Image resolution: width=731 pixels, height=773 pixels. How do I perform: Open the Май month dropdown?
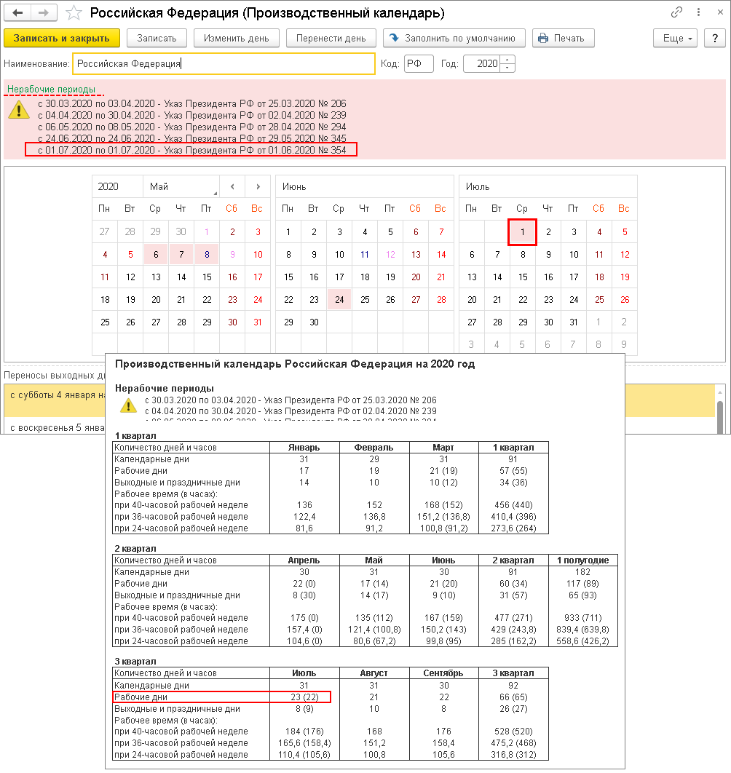point(181,187)
